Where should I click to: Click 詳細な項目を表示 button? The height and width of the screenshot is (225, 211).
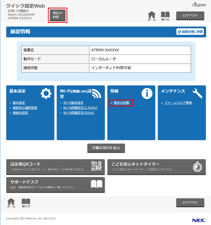[x=106, y=148]
